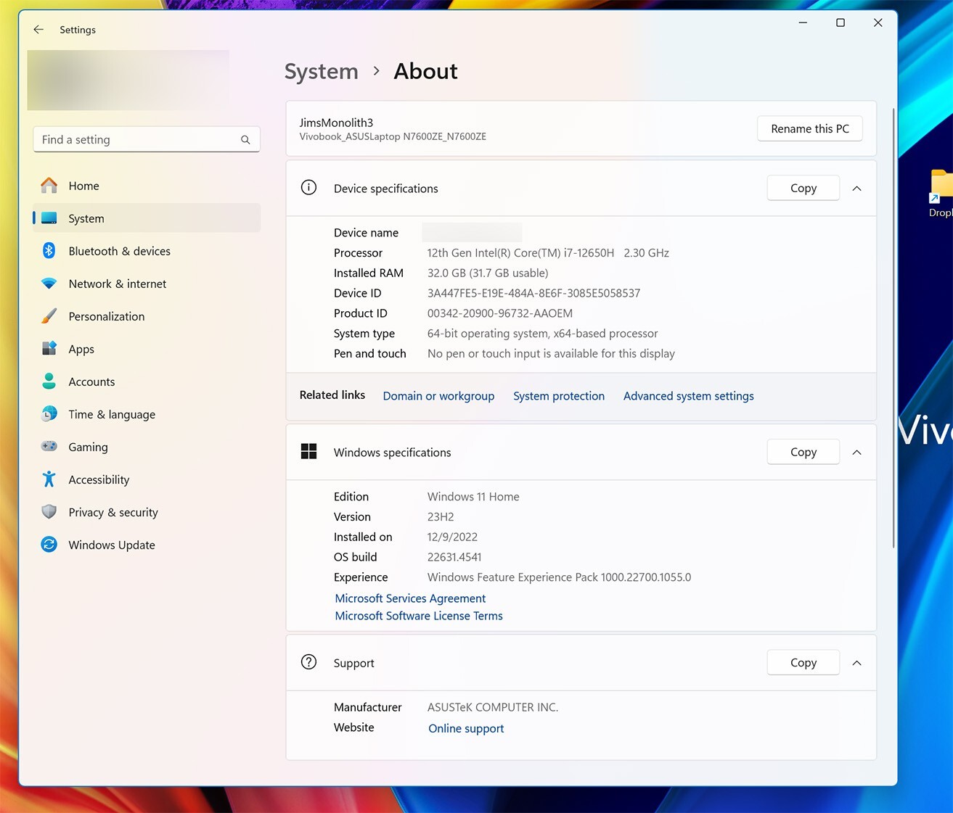Click Rename this PC button
This screenshot has height=813, width=953.
tap(810, 128)
